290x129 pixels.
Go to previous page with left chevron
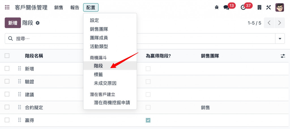269,23
